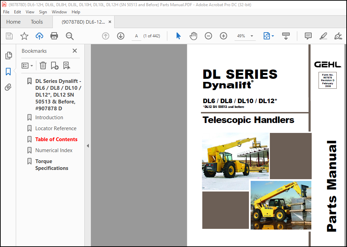The height and width of the screenshot is (247, 347).
Task: Find current bookmark icon
Action: tap(67, 65)
